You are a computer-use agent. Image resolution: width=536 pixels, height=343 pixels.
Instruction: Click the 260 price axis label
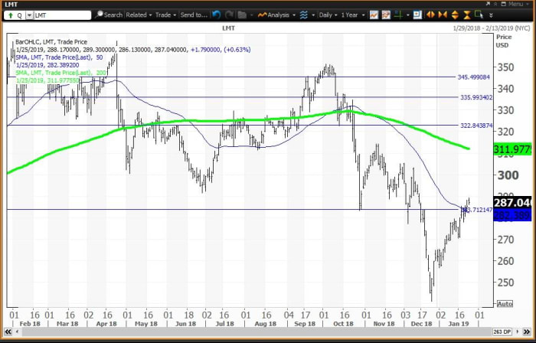point(505,261)
